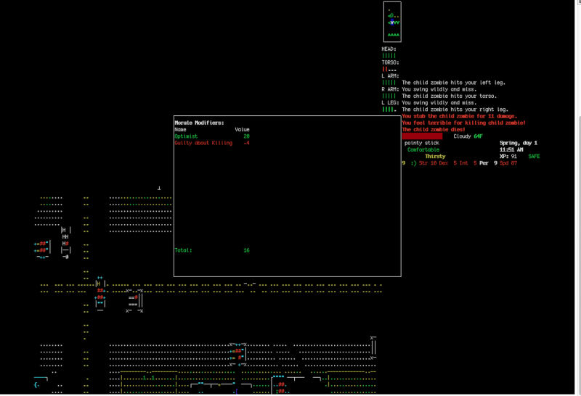Click the 'Spring, day 1' date
The height and width of the screenshot is (396, 581).
tap(518, 143)
